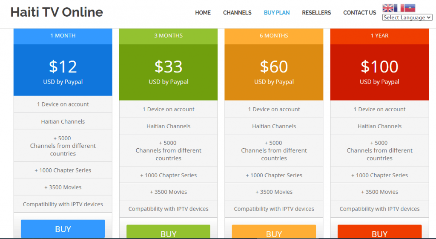The height and width of the screenshot is (239, 436).
Task: Click the 3 MONTHS plan header
Action: pos(168,36)
